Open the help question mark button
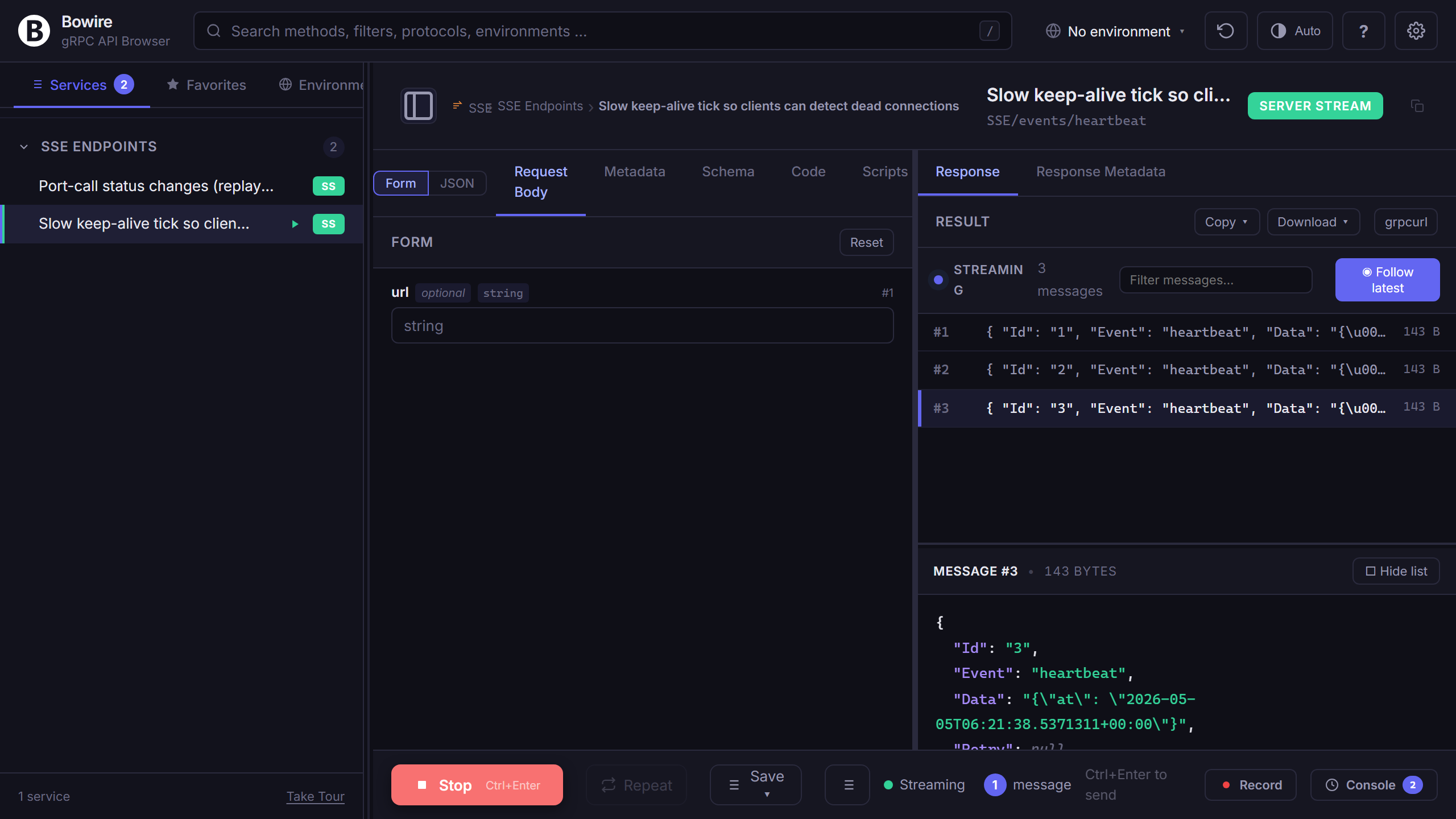Image resolution: width=1456 pixels, height=819 pixels. [1363, 31]
